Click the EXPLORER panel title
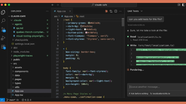This screenshot has width=186, height=104. (16, 11)
